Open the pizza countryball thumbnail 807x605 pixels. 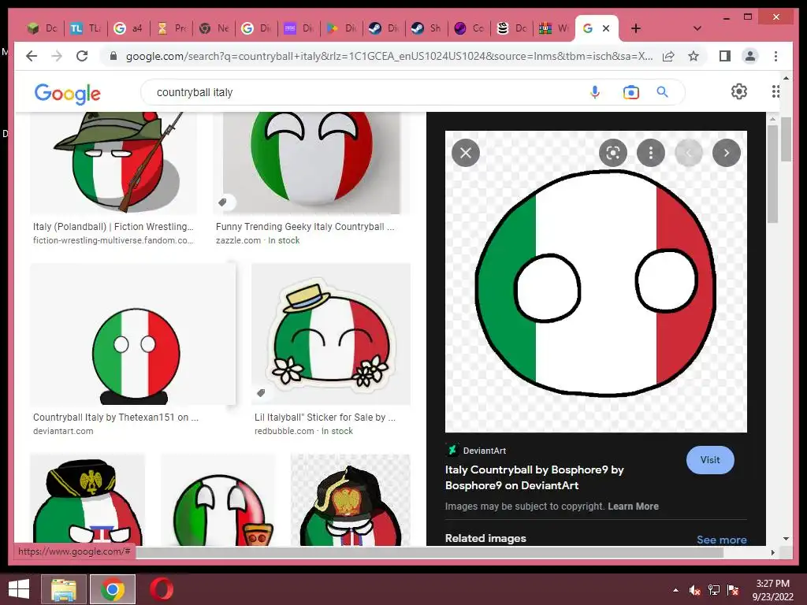(x=219, y=499)
